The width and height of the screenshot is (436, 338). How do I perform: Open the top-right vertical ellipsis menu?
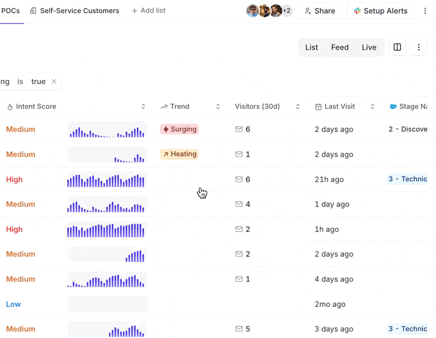point(425,11)
